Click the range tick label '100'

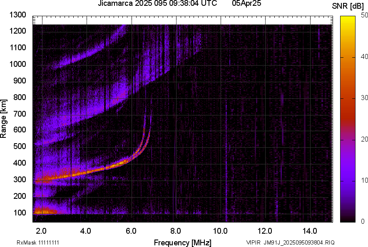tap(20, 213)
